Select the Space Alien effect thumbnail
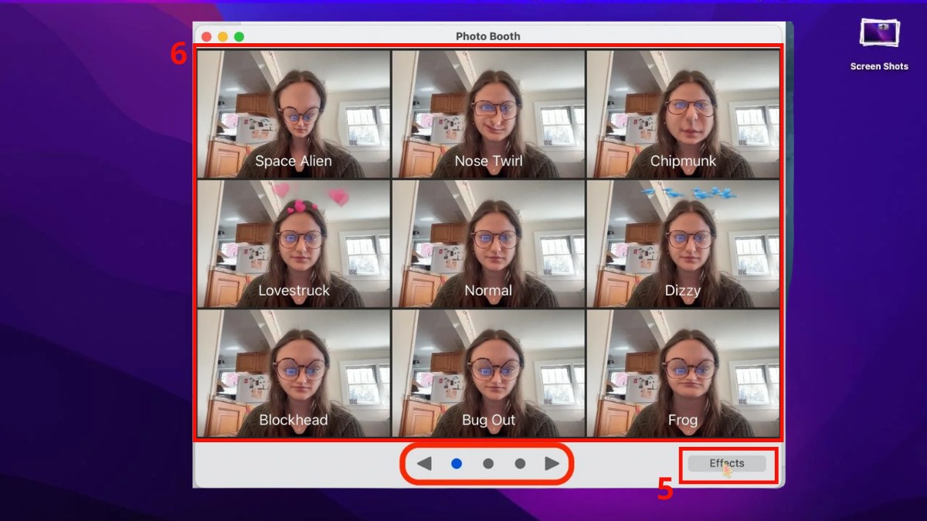The image size is (927, 521). 294,114
